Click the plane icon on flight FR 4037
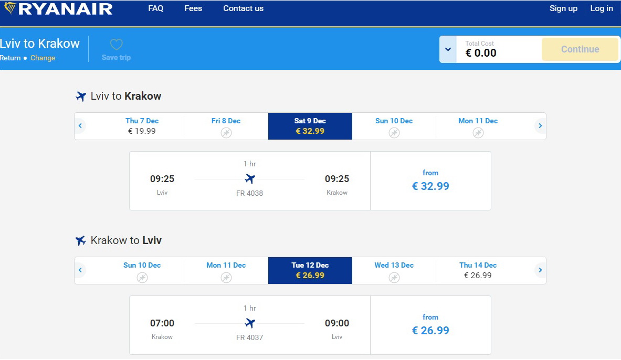The width and height of the screenshot is (621, 360). pos(250,323)
